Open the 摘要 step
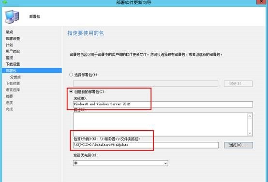 (x=9, y=96)
